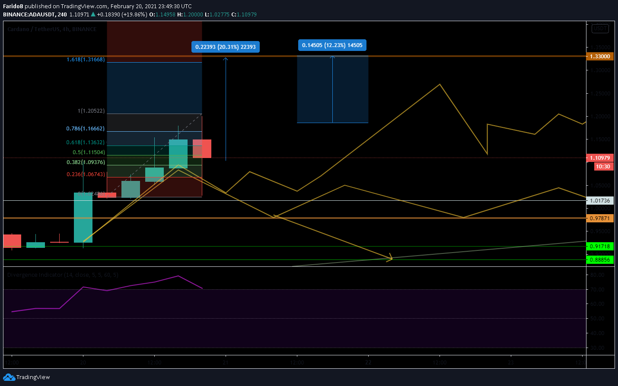Select the BINANCE:ADAUSDT, 240 symbol header
618x386 pixels.
pyautogui.click(x=35, y=15)
